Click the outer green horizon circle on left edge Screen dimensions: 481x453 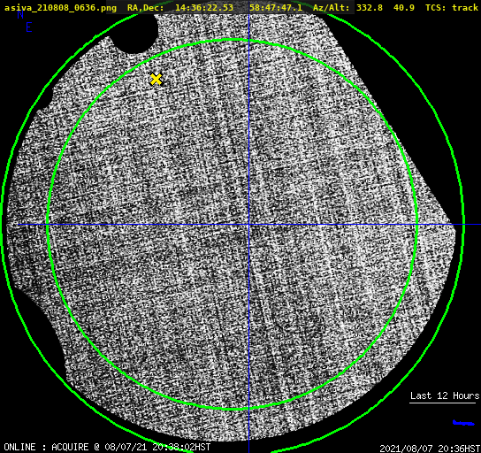[x=3, y=224]
